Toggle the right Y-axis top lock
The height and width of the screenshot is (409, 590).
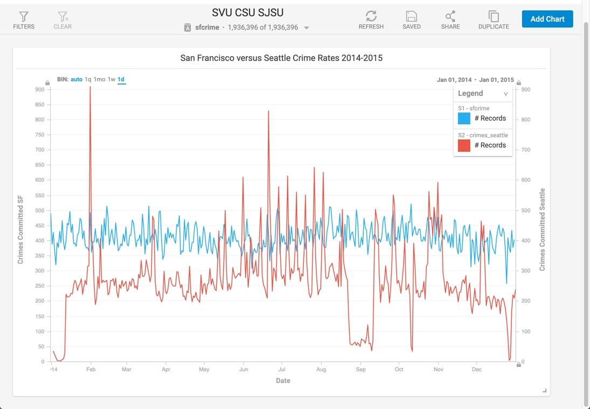(x=519, y=83)
